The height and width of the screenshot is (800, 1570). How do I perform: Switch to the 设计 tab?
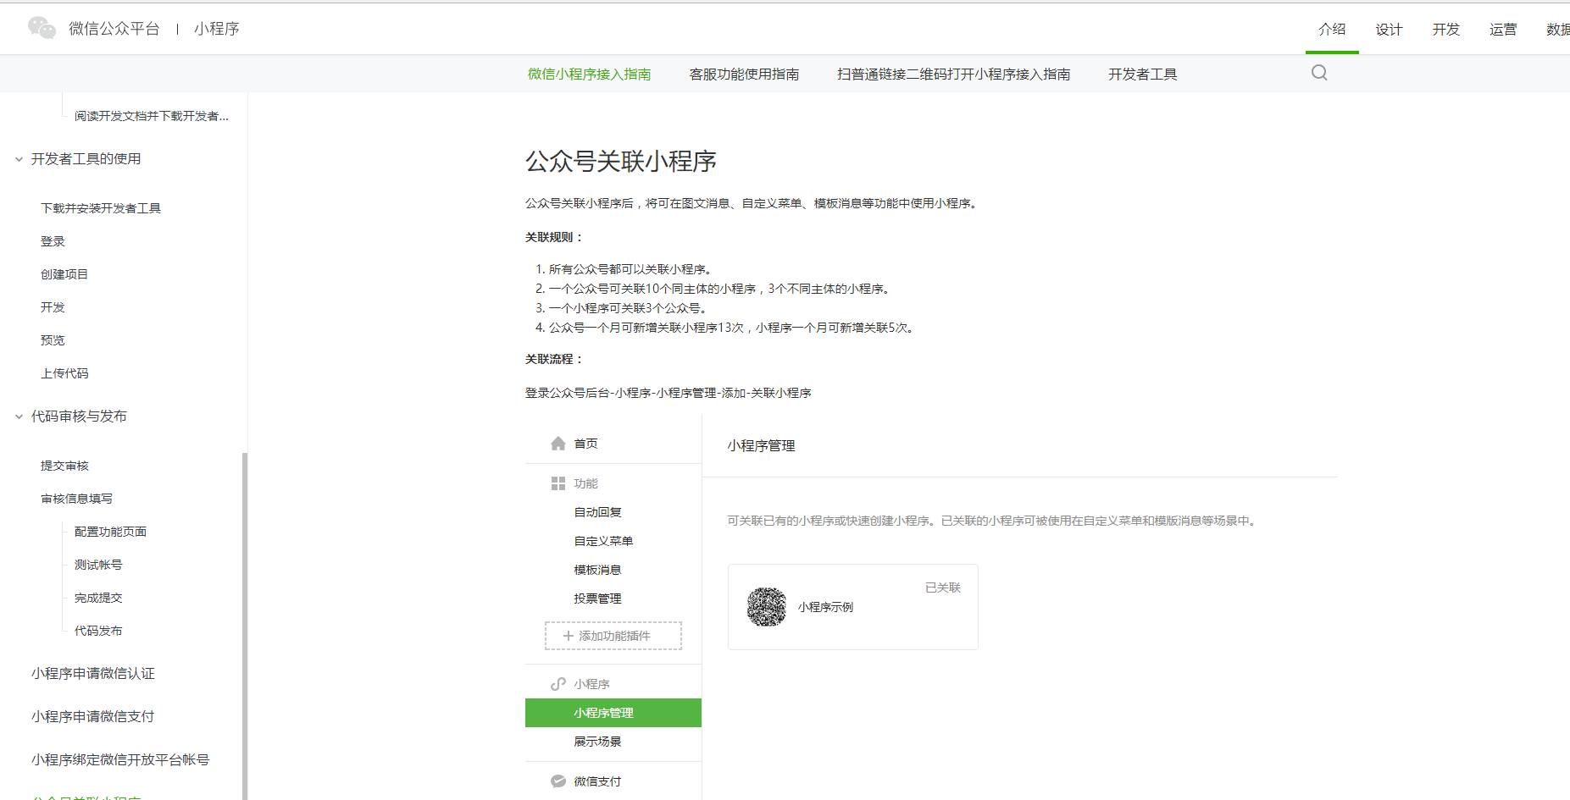(x=1389, y=30)
